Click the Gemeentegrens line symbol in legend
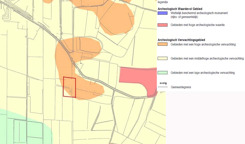Screen dimensions: 245x144 click(x=163, y=87)
